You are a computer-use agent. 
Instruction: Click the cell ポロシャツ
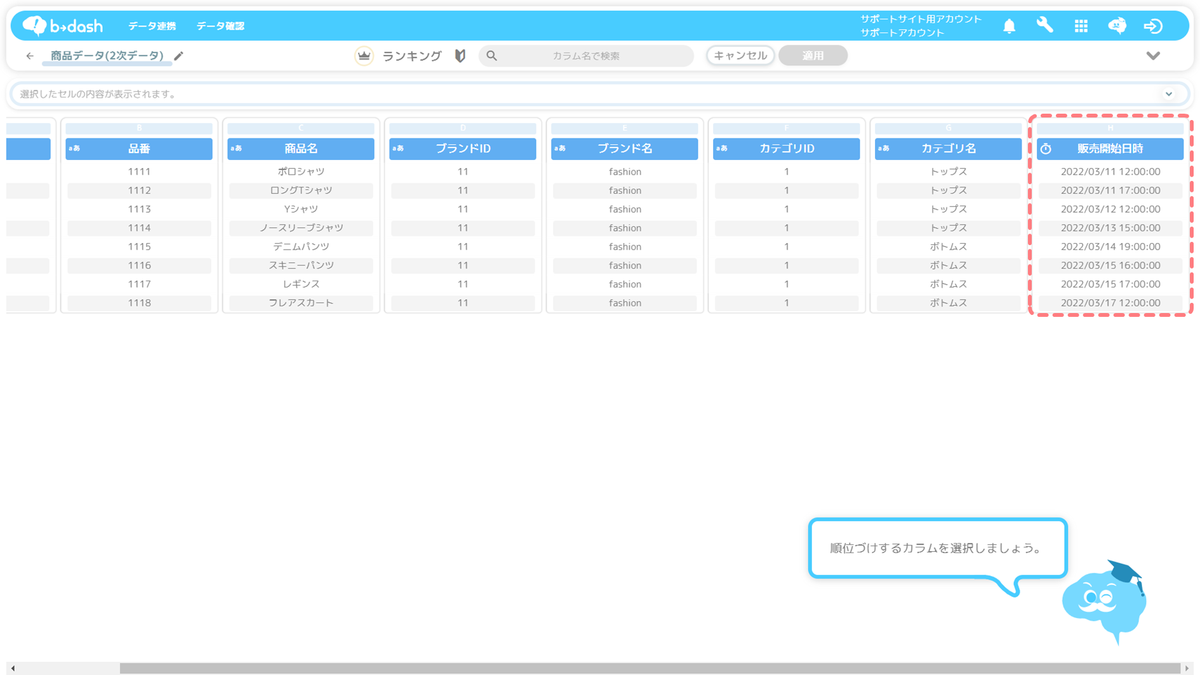[301, 171]
